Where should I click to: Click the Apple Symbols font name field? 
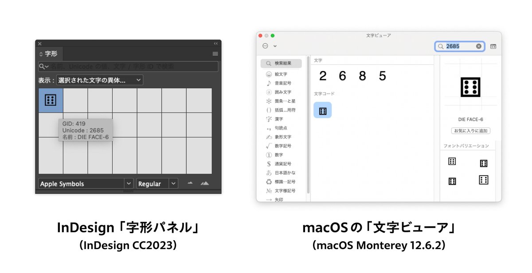[81, 184]
